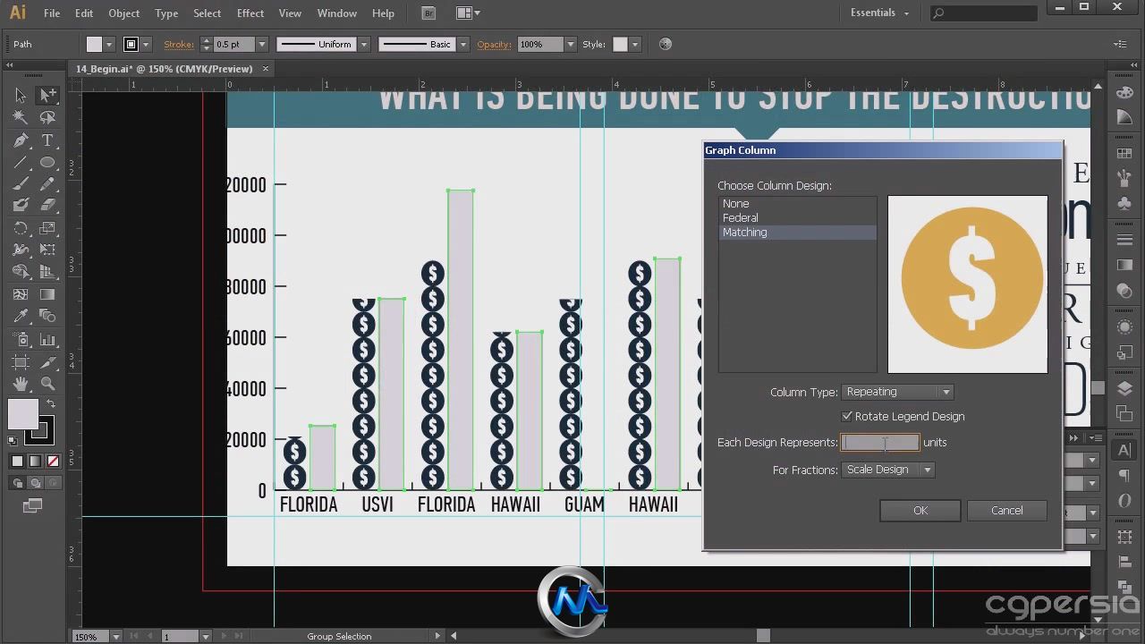Select the Blob Brush tool
The height and width of the screenshot is (644, 1145).
pyautogui.click(x=21, y=206)
